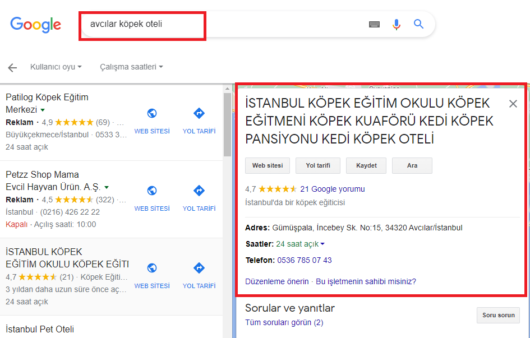Open the Kullanıcı oyu filter dropdown

(56, 67)
